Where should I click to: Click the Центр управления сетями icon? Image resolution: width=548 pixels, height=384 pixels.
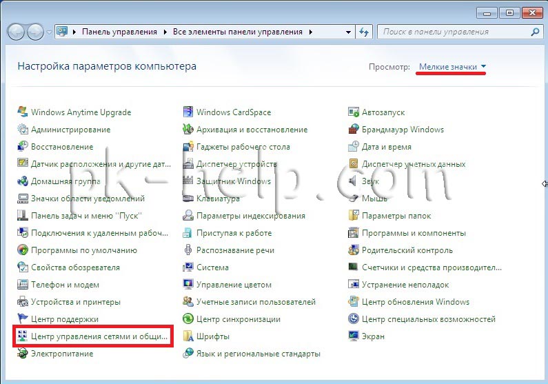22,336
